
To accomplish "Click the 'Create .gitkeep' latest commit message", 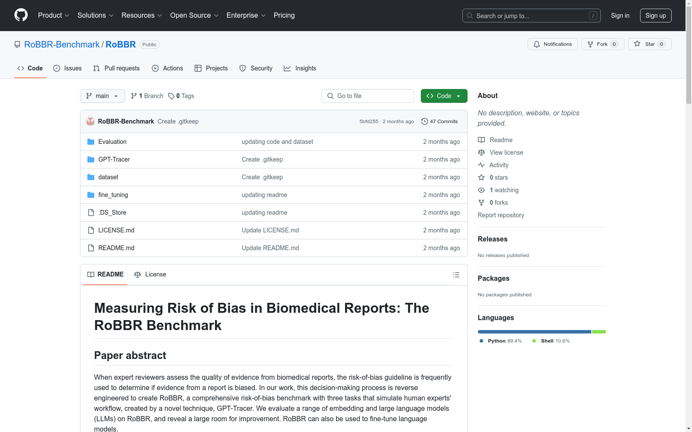I will [178, 121].
